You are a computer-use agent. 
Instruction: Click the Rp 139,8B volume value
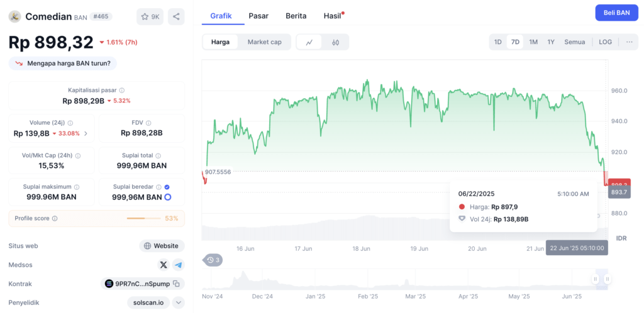[31, 133]
